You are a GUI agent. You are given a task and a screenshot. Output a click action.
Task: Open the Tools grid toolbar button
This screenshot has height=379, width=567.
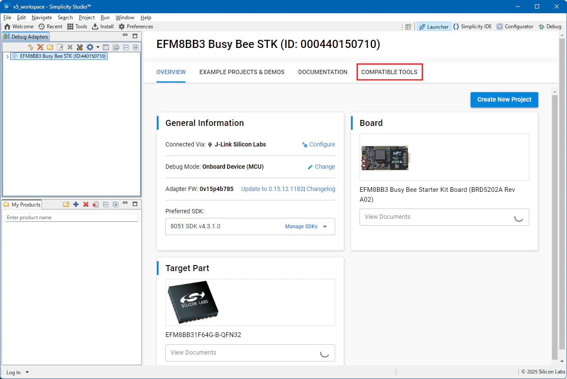pos(77,27)
